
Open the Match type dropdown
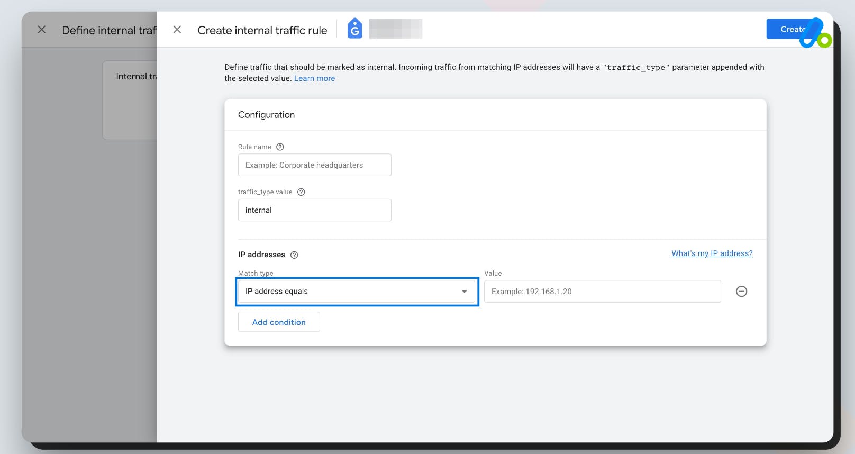click(x=357, y=291)
